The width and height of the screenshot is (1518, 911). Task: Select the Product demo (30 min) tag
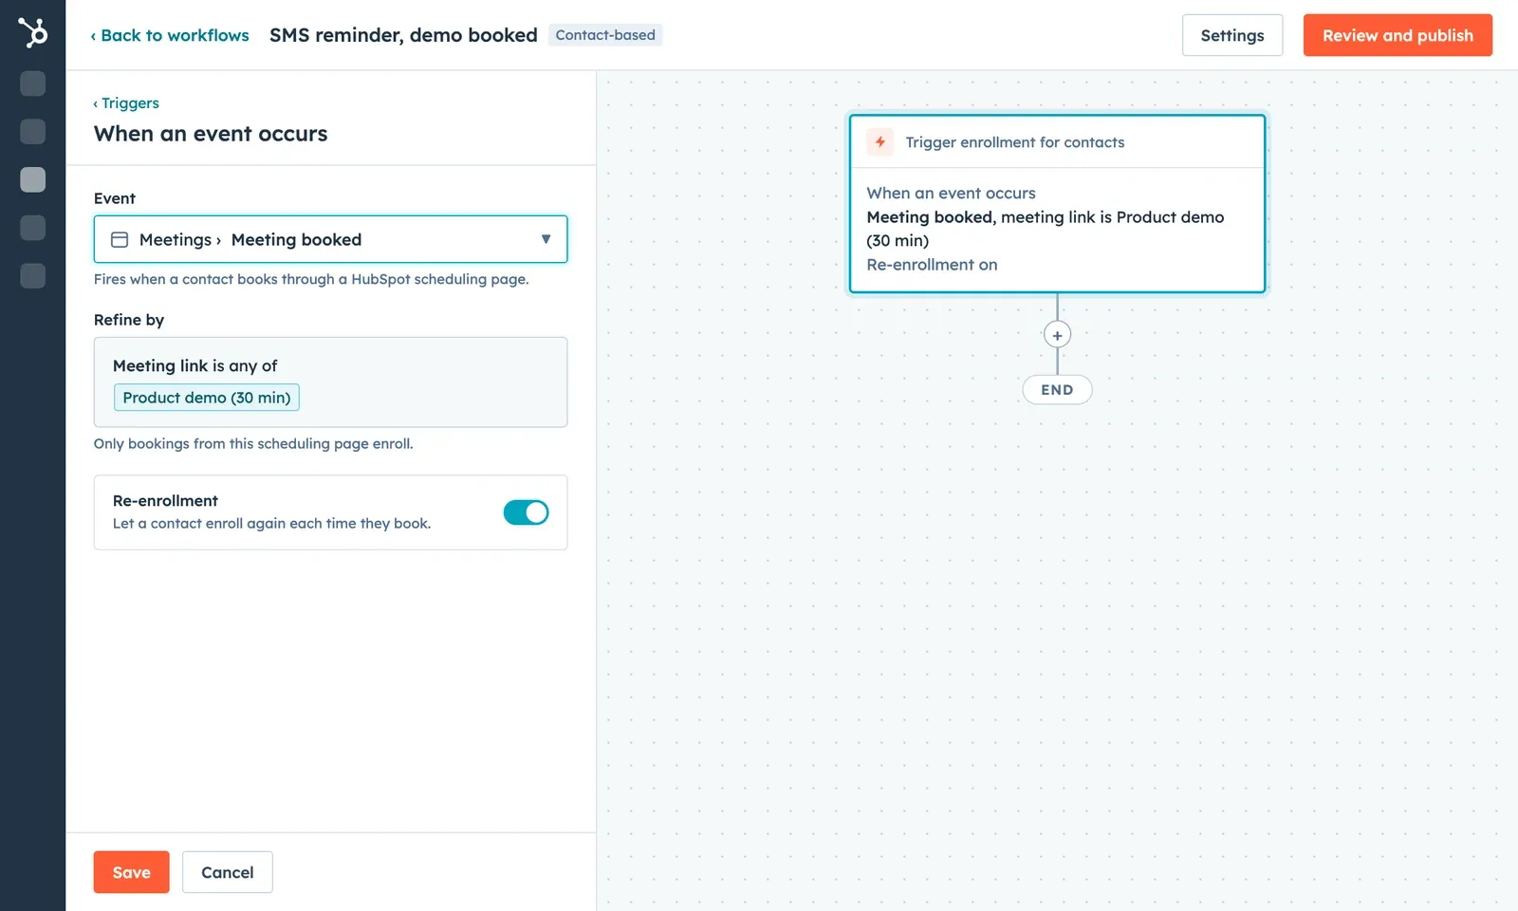coord(207,398)
